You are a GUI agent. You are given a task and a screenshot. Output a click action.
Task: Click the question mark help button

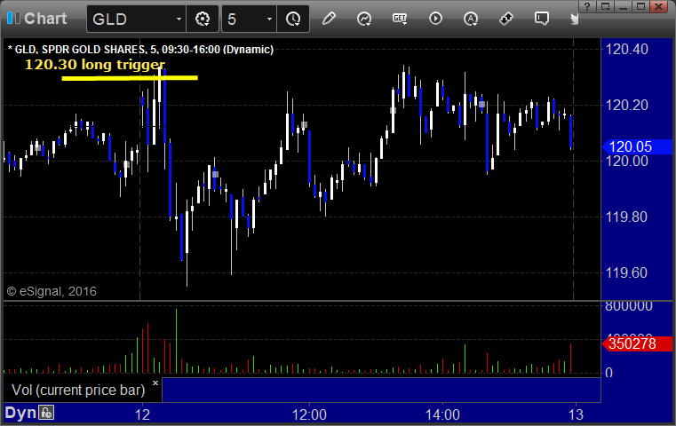coord(587,6)
